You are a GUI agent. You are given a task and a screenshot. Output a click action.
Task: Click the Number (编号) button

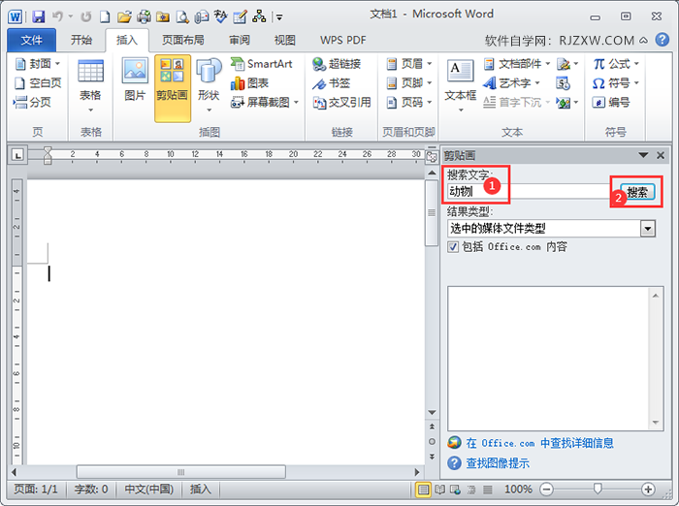coord(611,102)
